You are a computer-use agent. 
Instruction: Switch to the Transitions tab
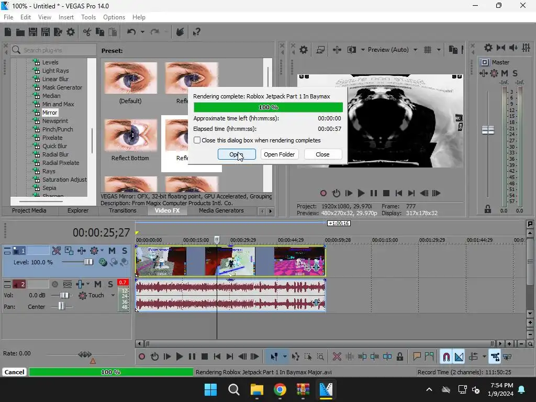(122, 210)
